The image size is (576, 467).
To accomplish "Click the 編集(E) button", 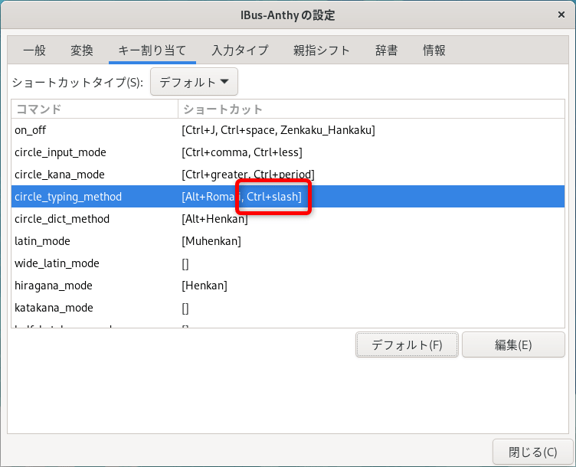I will [x=513, y=345].
